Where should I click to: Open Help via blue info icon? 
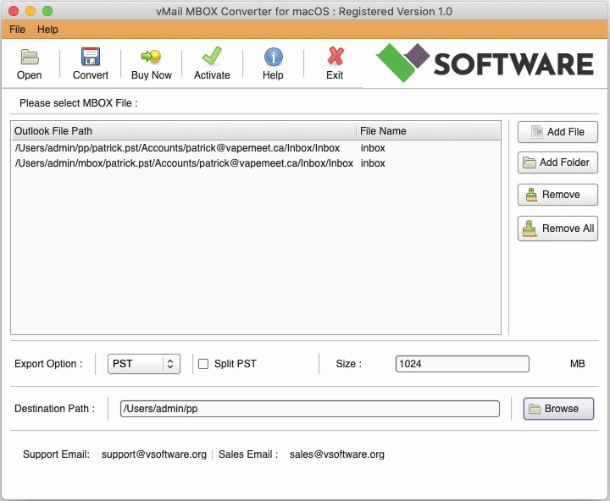273,58
